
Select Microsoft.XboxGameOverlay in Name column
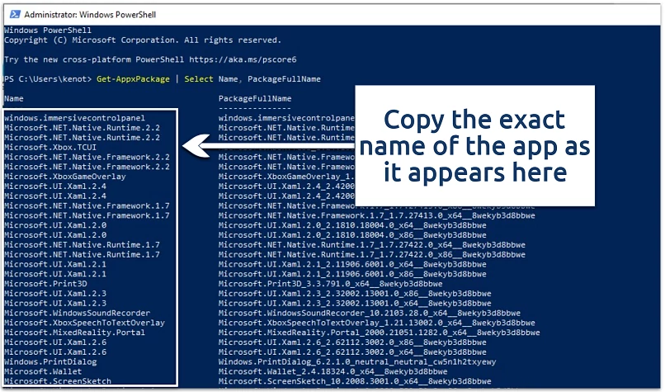click(65, 177)
